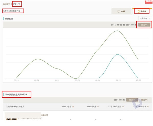The width and height of the screenshot is (153, 126).
Task: Click the 引导下单转化率 column header
Action: tap(140, 107)
